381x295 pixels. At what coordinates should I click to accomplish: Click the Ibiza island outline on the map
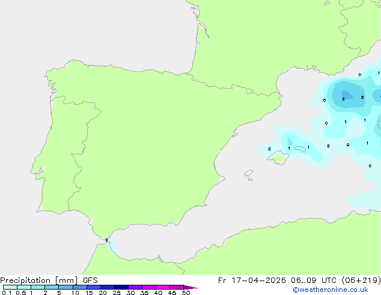pyautogui.click(x=249, y=173)
